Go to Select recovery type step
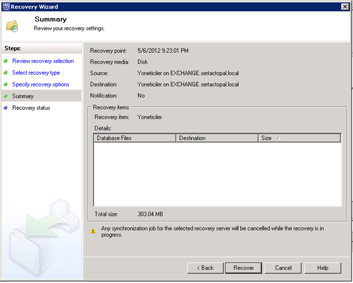 [36, 73]
